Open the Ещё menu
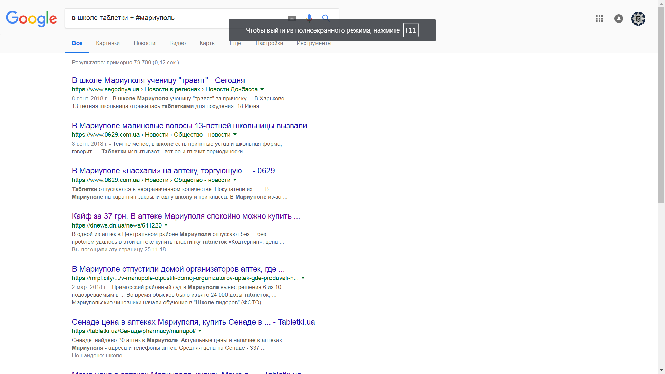 pyautogui.click(x=235, y=43)
